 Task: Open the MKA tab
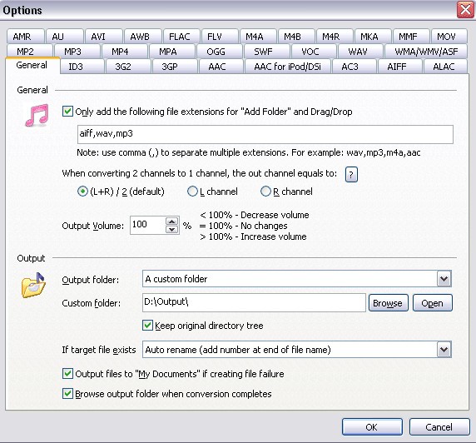click(x=373, y=37)
